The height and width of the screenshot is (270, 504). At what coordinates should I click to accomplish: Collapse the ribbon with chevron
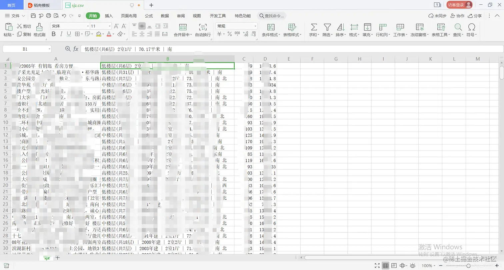(496, 16)
